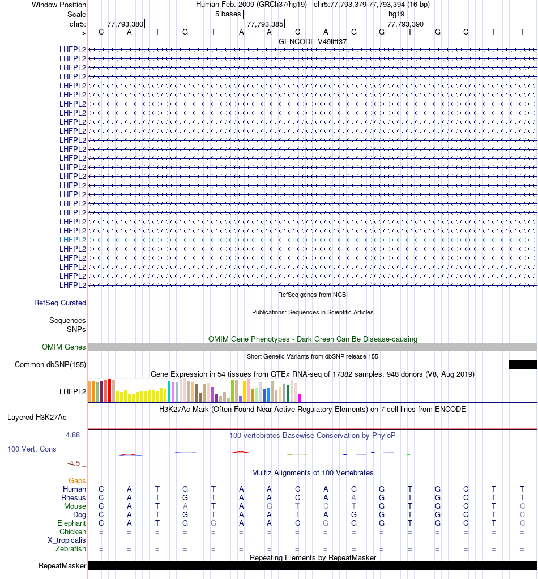Click the Dog alignment row label
Screen dimensions: 538x579
[79, 515]
